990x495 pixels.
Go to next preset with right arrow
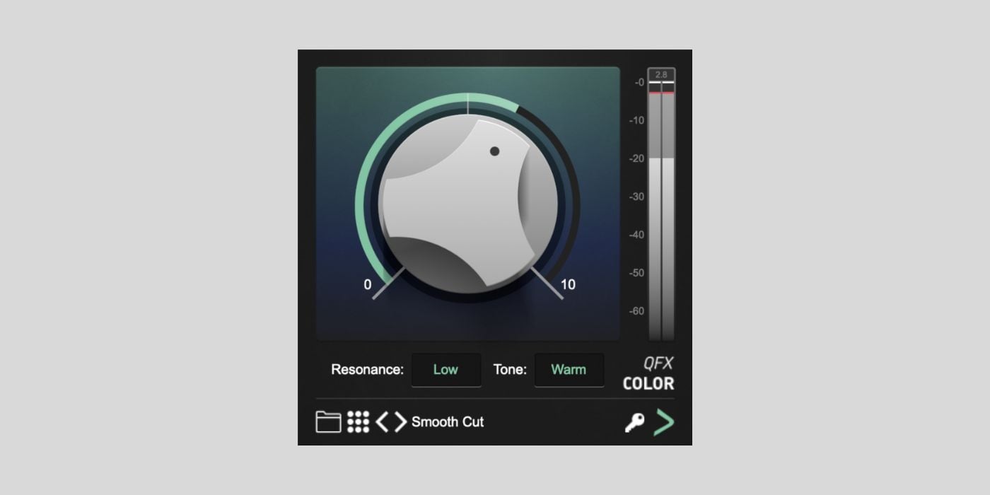(401, 422)
